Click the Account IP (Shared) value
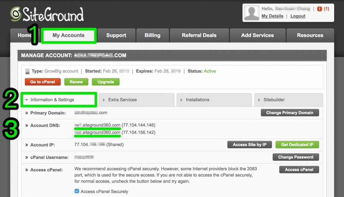Viewport: 344px width, 197px height. 99,144
